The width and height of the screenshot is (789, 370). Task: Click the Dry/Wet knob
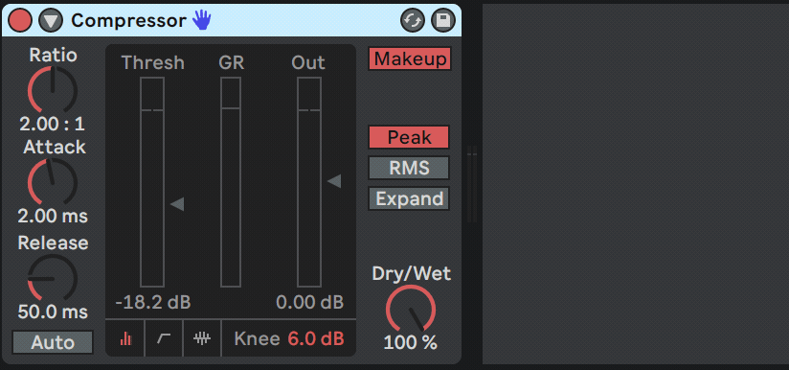(411, 309)
